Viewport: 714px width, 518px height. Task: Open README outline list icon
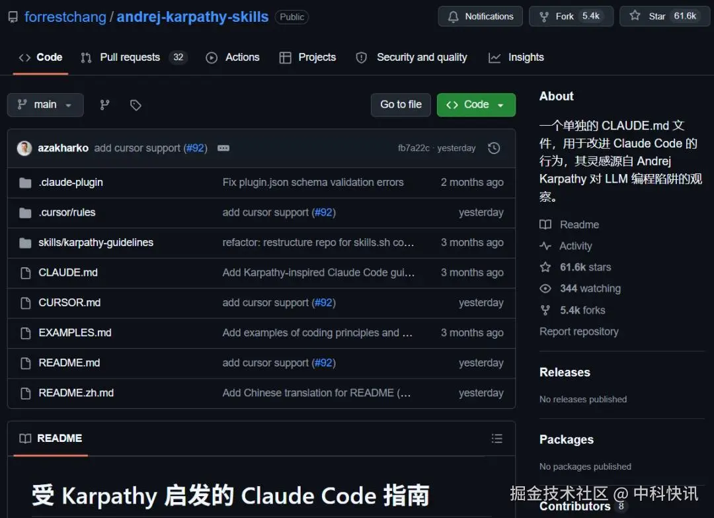pos(496,438)
